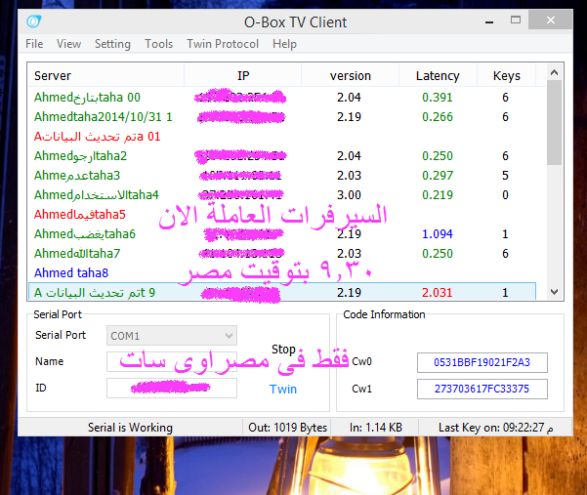587x495 pixels.
Task: Close the O-Box TV Client window
Action: pos(550,20)
